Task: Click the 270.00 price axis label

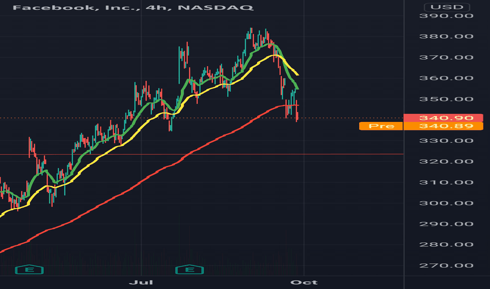Action: pyautogui.click(x=446, y=266)
